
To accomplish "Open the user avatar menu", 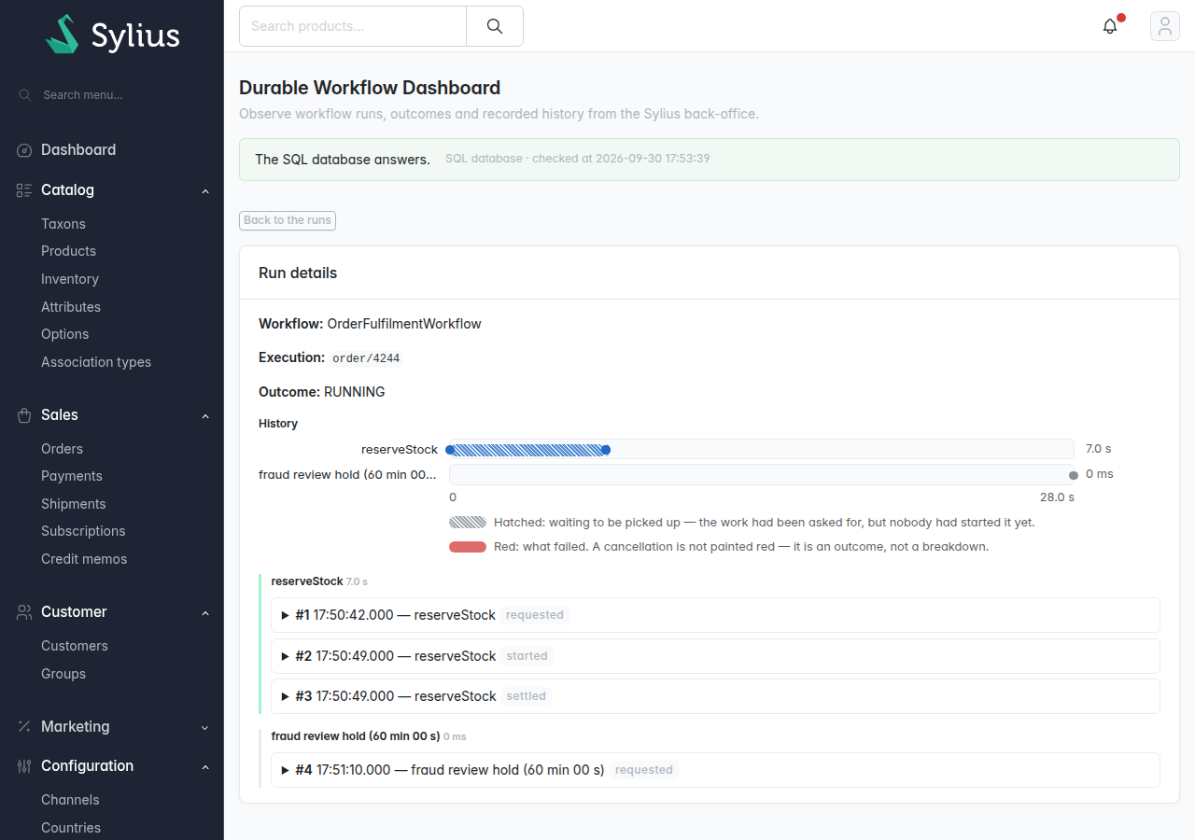I will 1165,26.
